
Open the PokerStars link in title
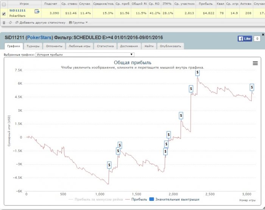(39, 38)
